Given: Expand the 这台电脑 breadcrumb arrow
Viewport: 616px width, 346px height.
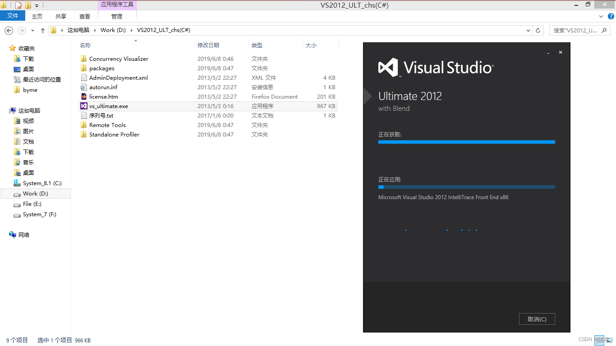Looking at the screenshot, I should pos(95,30).
